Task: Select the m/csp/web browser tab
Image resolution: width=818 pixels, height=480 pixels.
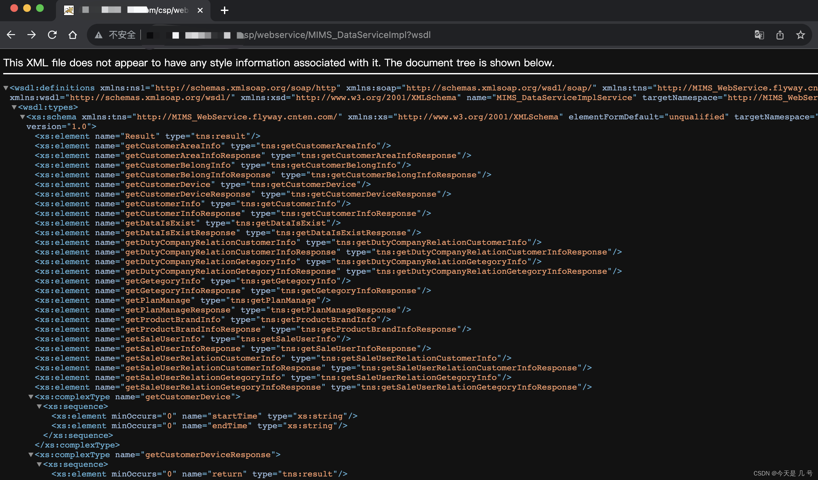Action: point(133,10)
